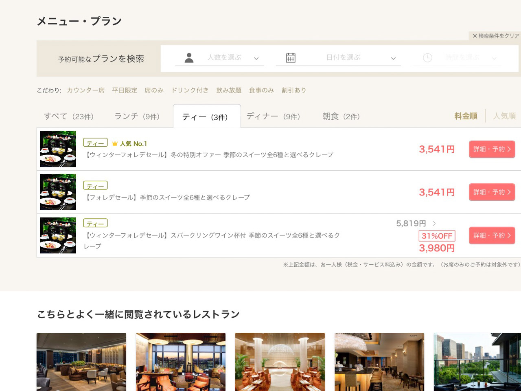The width and height of the screenshot is (521, 391).
Task: Click the crown icon beside 人気 No.1
Action: (115, 143)
